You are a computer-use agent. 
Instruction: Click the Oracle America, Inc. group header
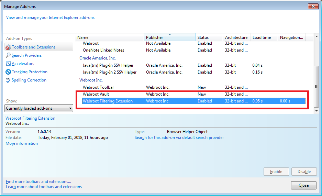pos(98,58)
